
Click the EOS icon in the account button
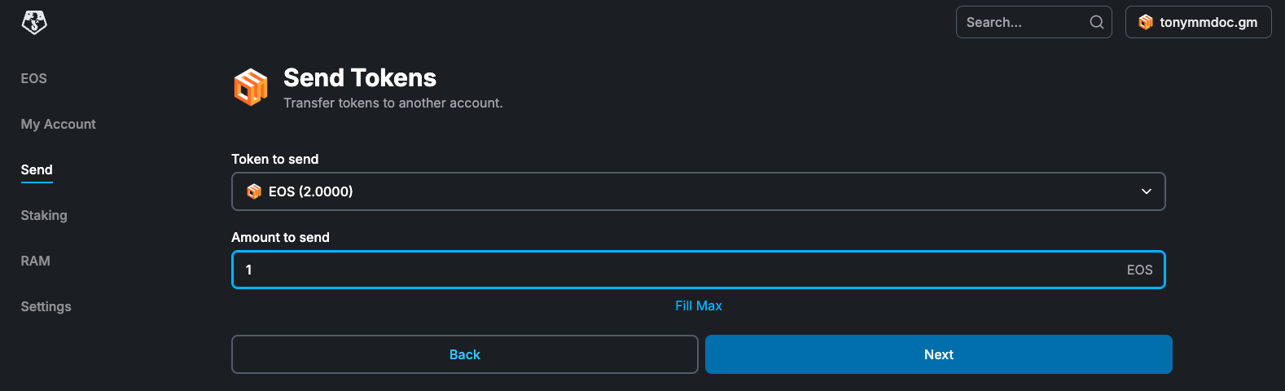pos(1146,22)
